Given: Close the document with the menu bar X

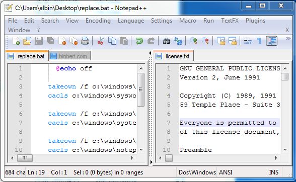Looking at the screenshot, I should click(x=287, y=30).
